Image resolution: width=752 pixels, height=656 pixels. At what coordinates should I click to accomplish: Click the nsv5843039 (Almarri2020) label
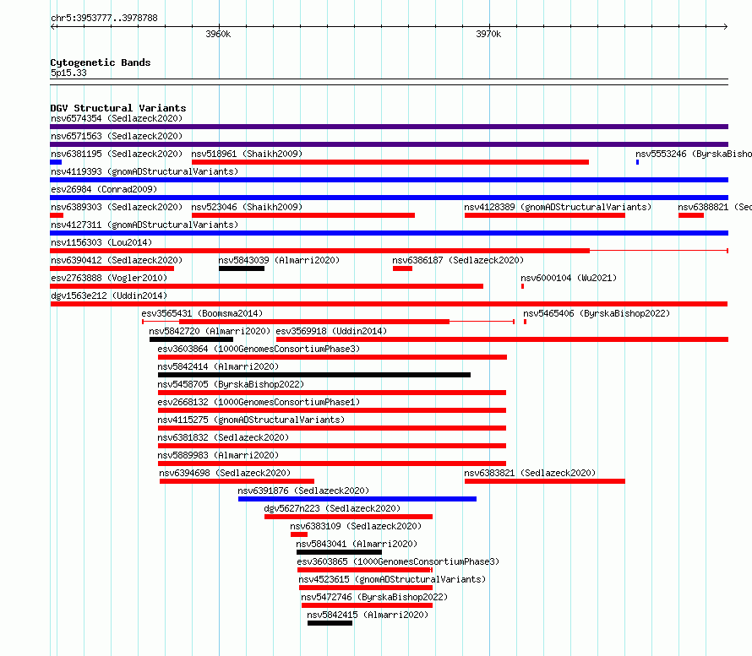click(x=279, y=260)
